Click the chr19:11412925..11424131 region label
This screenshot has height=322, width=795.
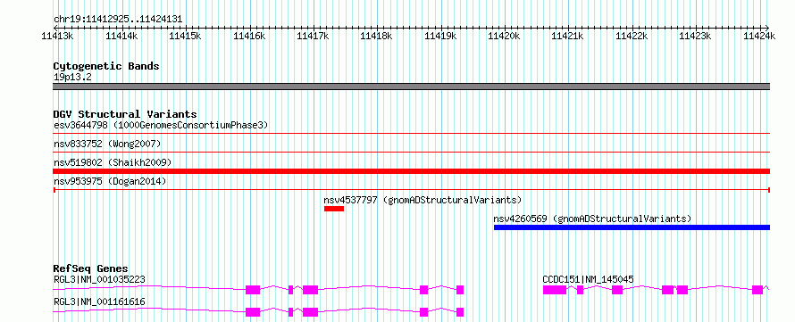click(x=118, y=20)
